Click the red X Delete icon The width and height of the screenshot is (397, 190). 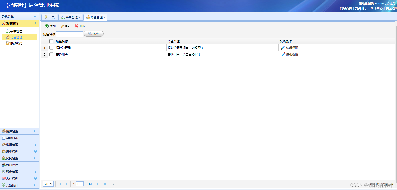(76, 26)
